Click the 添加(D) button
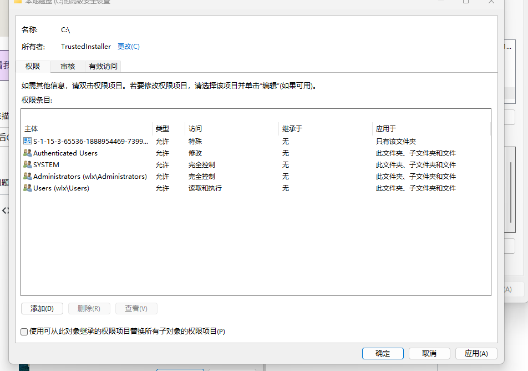 click(x=42, y=309)
